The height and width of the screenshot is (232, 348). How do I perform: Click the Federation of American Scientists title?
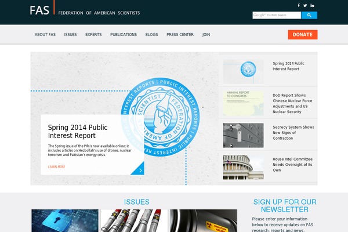tap(99, 13)
